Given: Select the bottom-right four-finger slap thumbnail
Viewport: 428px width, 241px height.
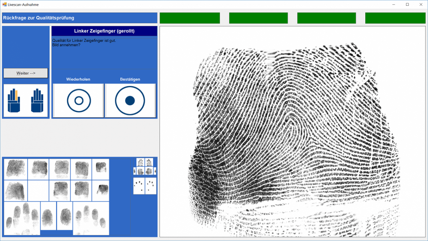Looking at the screenshot, I should (91, 218).
